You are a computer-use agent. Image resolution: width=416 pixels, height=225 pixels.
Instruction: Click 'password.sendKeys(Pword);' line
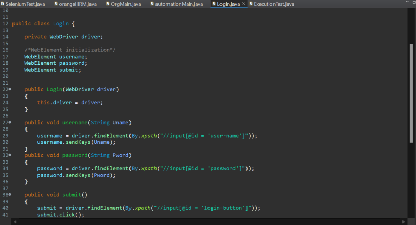click(76, 175)
